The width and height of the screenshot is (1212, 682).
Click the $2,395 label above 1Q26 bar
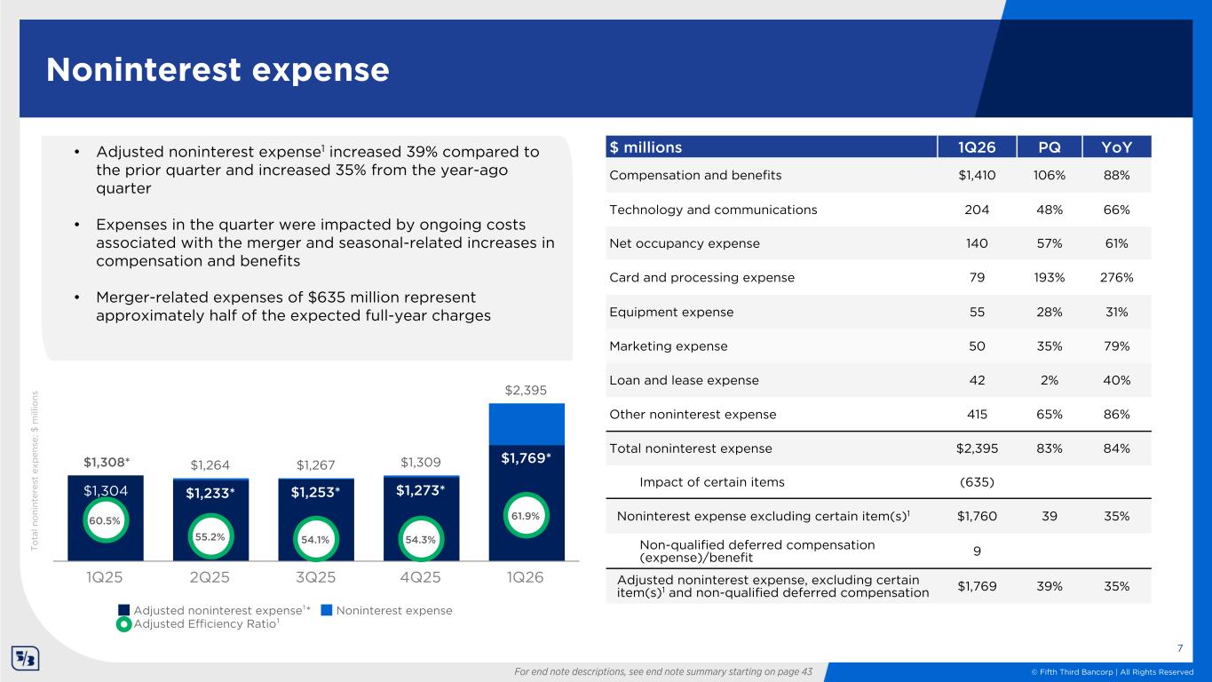point(524,391)
